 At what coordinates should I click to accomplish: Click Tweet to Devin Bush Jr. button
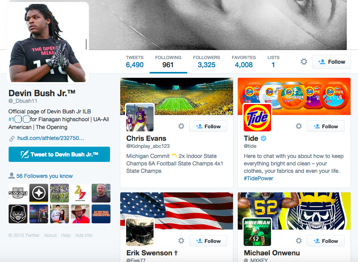(60, 154)
